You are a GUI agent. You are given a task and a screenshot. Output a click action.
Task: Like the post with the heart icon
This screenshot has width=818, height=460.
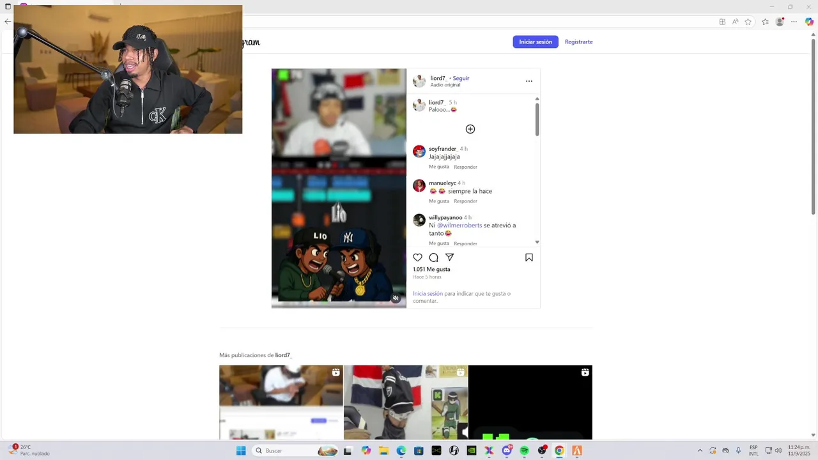tap(417, 257)
